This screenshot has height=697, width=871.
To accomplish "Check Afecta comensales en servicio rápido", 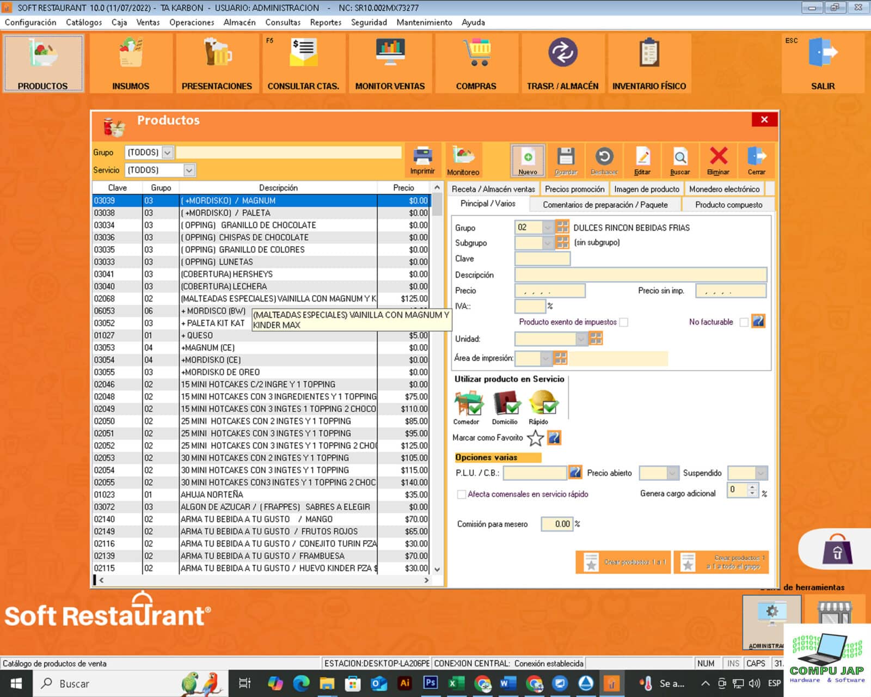I will (x=462, y=494).
